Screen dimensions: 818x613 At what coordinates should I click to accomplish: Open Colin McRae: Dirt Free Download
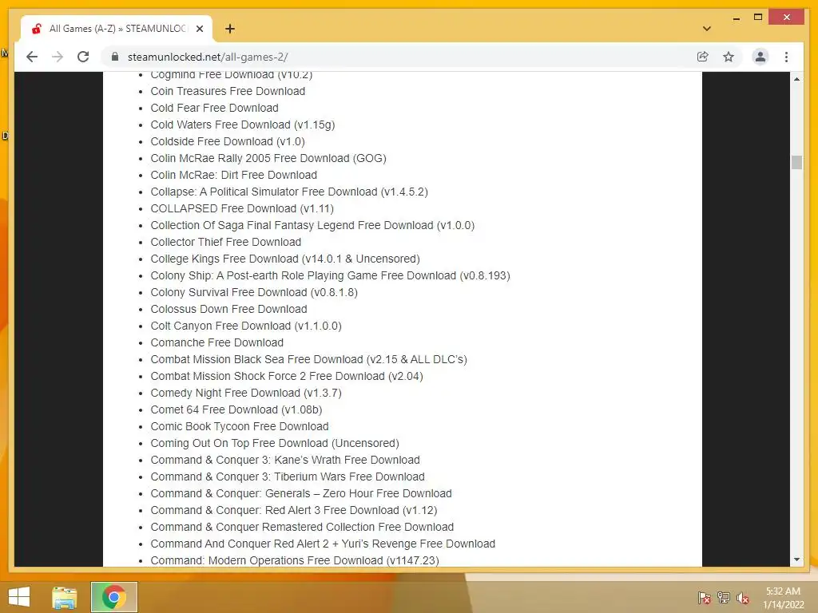(234, 175)
